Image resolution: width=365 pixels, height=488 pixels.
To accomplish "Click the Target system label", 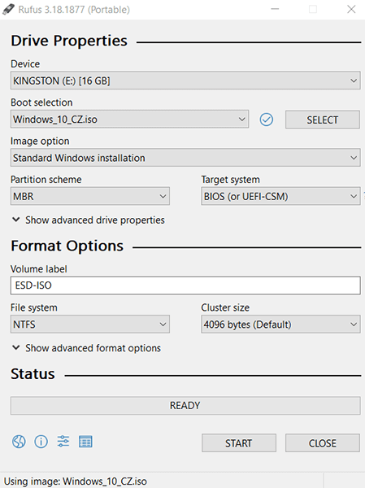I will pos(230,180).
